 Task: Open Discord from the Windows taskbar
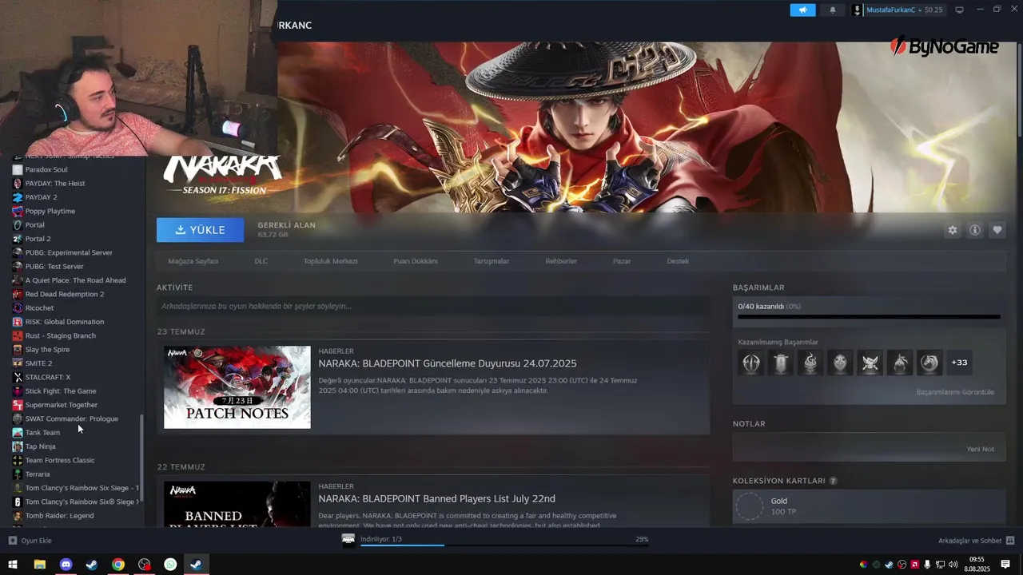tap(66, 565)
